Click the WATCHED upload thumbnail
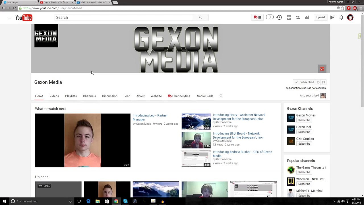The height and width of the screenshot is (205, 364). pos(58,189)
